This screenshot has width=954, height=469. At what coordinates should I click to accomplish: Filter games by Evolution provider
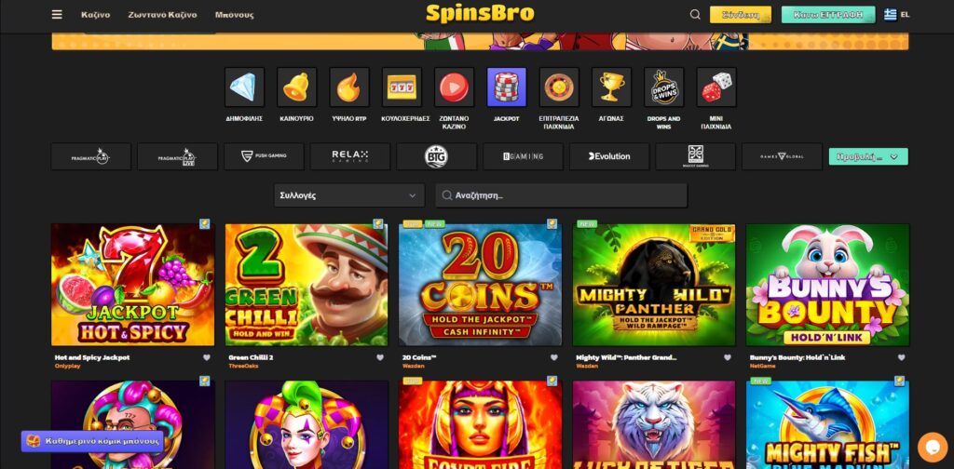pyautogui.click(x=609, y=156)
